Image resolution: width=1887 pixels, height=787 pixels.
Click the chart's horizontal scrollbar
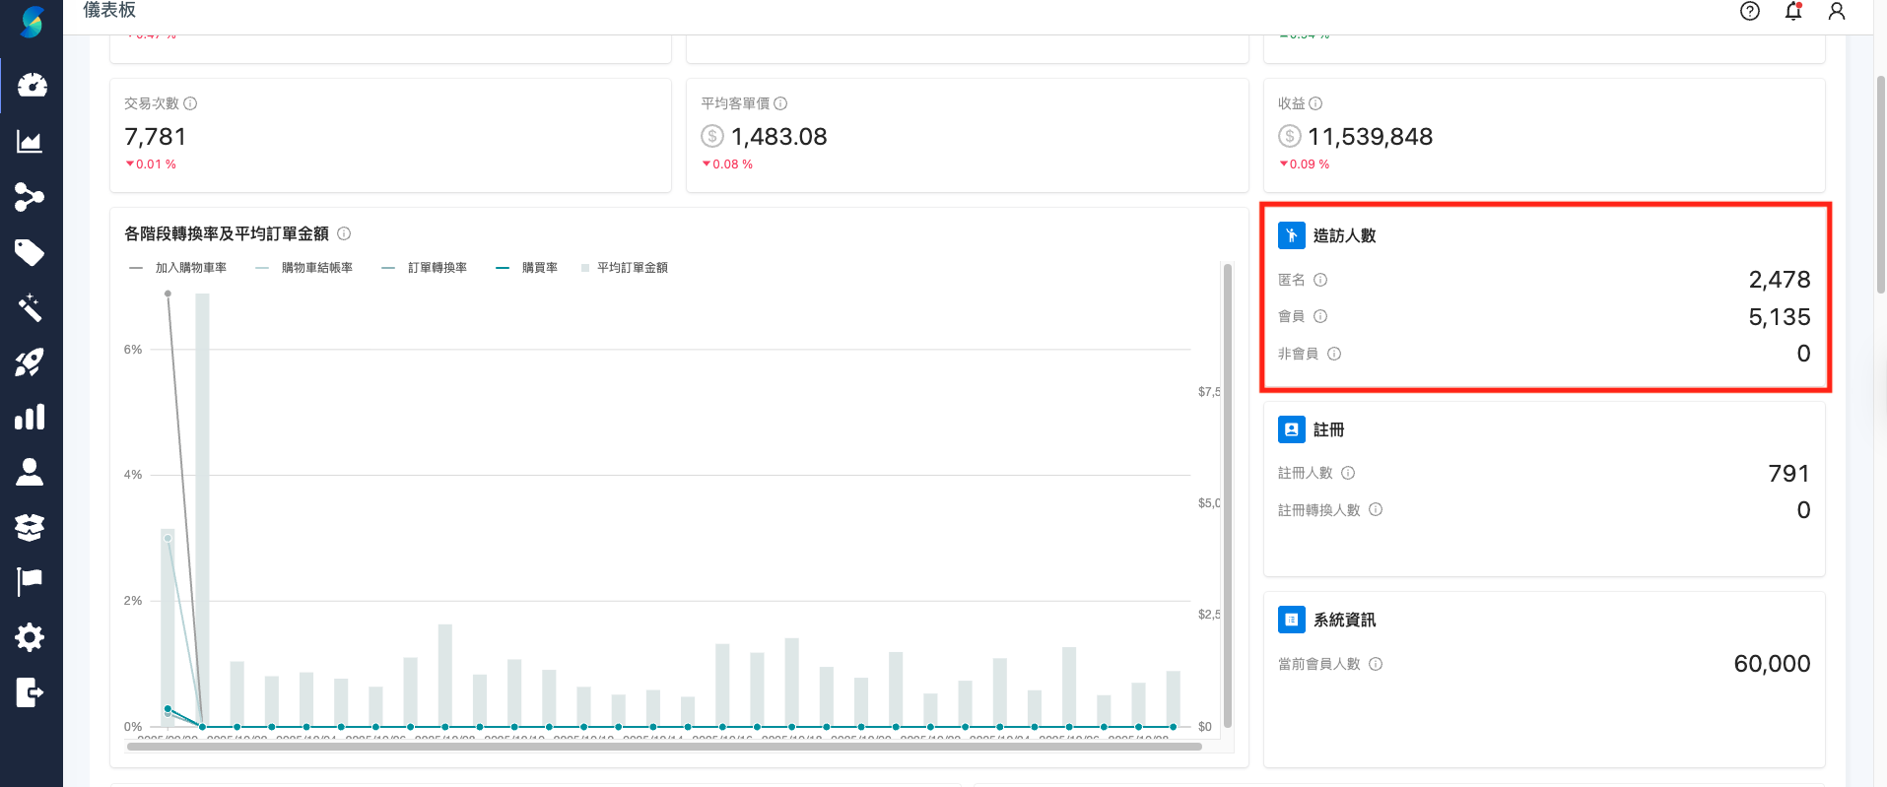pyautogui.click(x=664, y=747)
